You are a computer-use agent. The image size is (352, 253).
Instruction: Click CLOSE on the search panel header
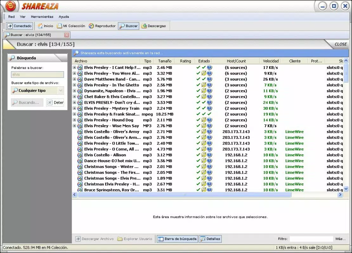[341, 44]
